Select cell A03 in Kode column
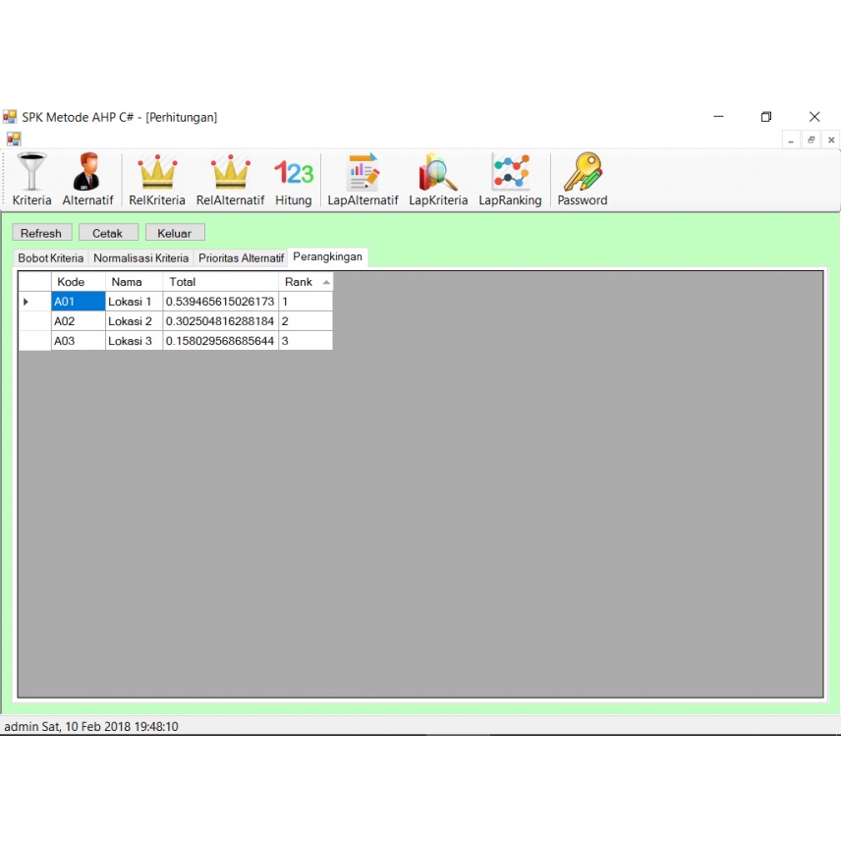The image size is (841, 841). coord(79,341)
